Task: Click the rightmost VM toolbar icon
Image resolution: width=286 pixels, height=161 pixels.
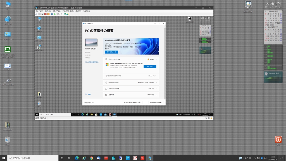Action: click(68, 14)
